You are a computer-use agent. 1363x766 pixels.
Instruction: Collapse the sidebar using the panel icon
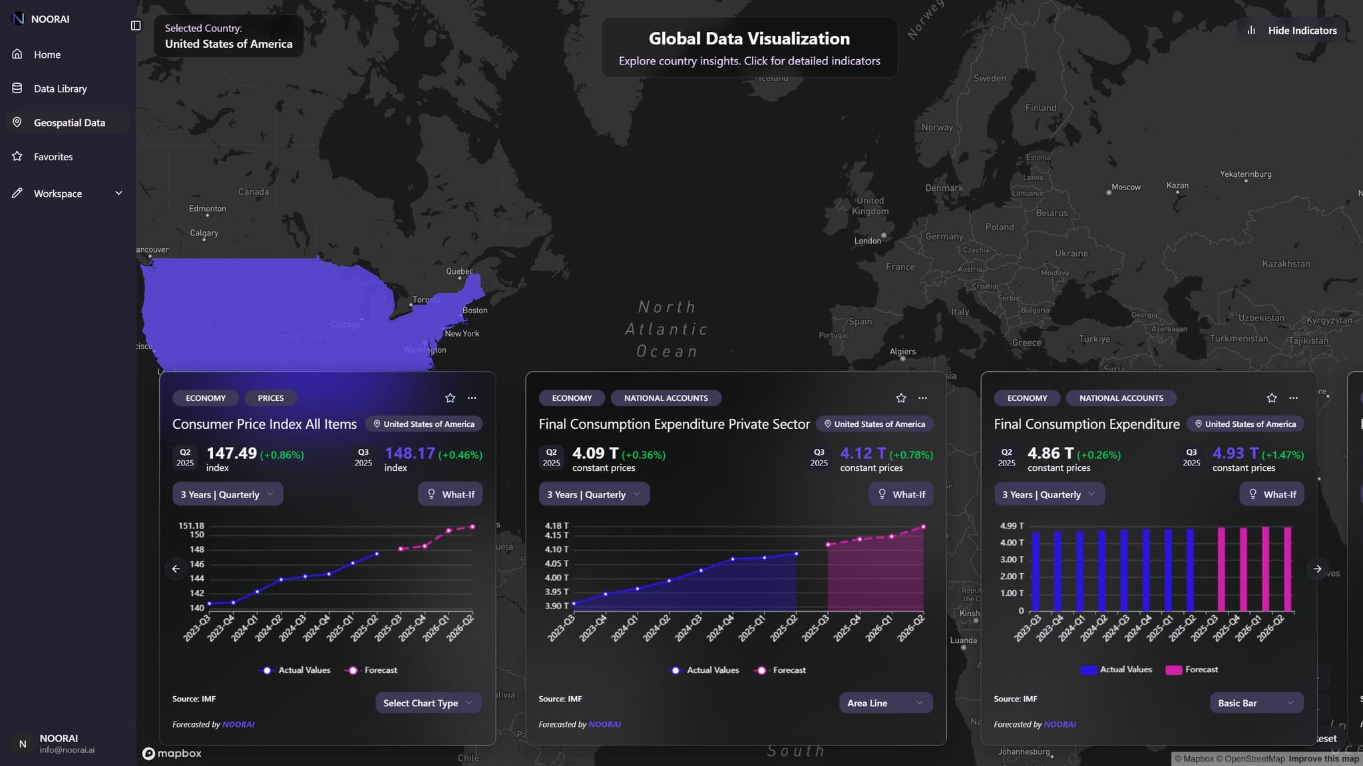(136, 25)
